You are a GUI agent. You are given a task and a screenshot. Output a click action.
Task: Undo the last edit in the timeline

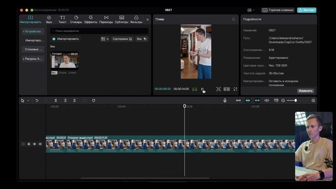(37, 100)
